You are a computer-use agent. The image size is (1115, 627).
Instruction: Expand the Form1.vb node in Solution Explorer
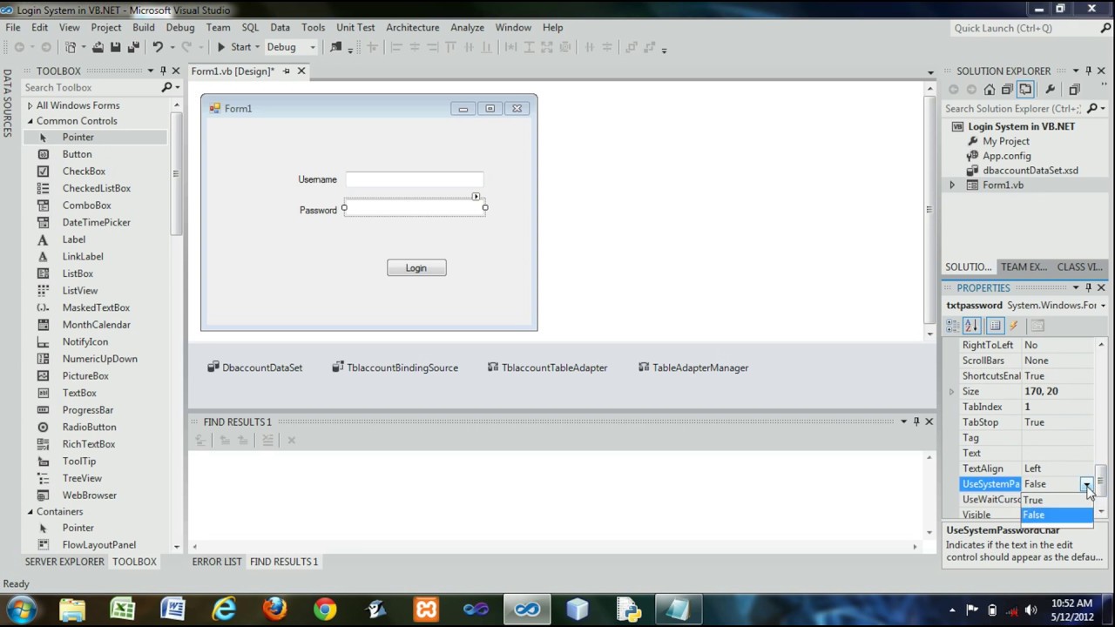click(x=952, y=185)
